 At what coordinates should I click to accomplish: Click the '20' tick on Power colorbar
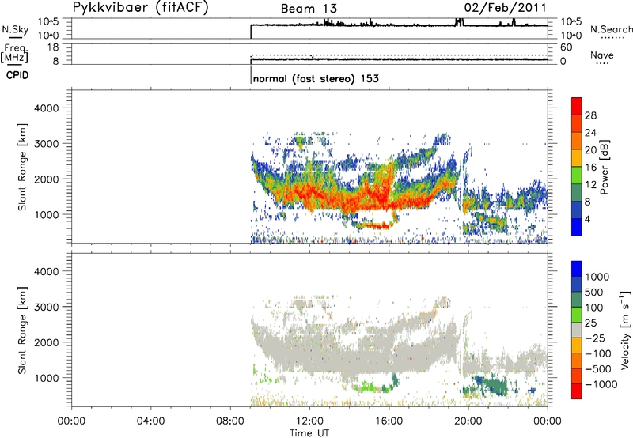pyautogui.click(x=590, y=150)
